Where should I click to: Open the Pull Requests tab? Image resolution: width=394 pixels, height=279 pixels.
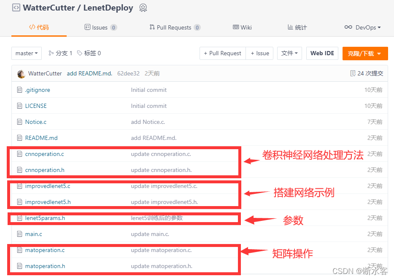(x=175, y=27)
